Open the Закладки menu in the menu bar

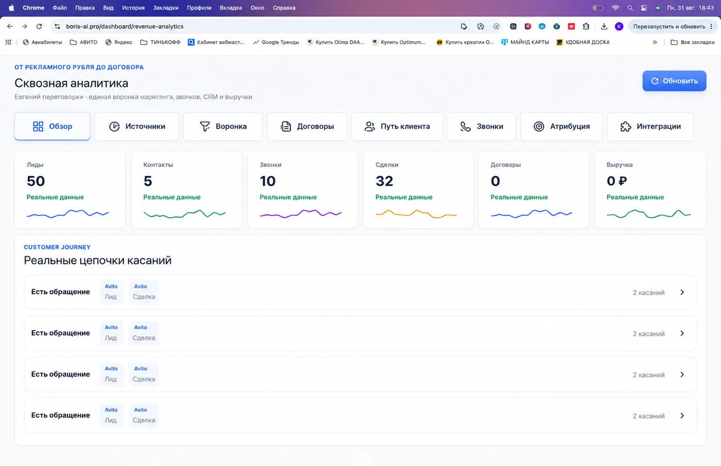(166, 8)
